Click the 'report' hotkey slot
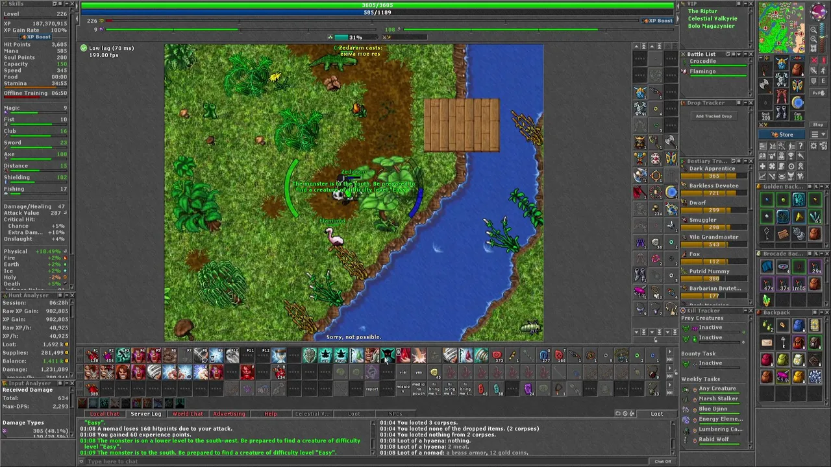Viewport: 831px width, 467px height. (x=372, y=389)
